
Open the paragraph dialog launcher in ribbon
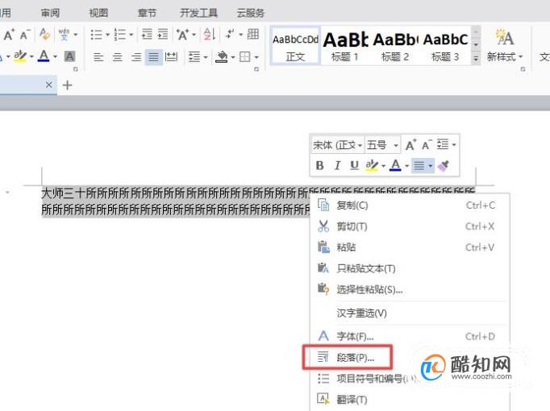(256, 69)
